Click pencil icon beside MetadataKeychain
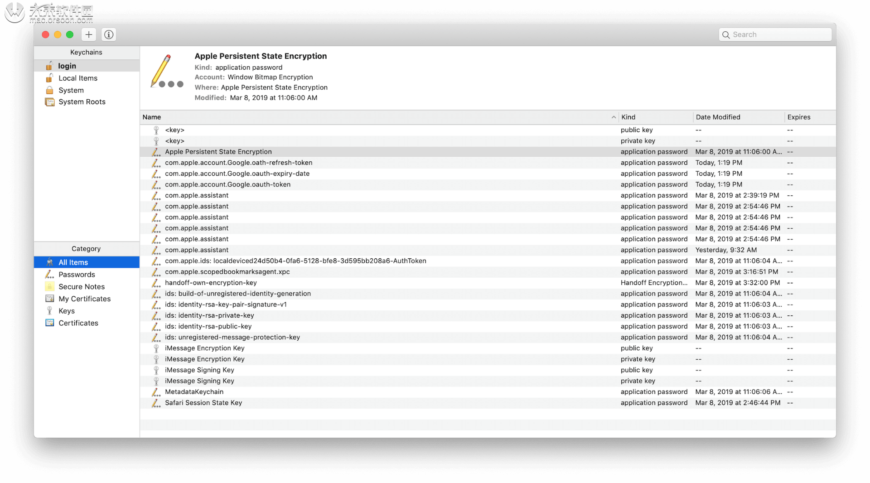This screenshot has height=483, width=870. tap(156, 392)
